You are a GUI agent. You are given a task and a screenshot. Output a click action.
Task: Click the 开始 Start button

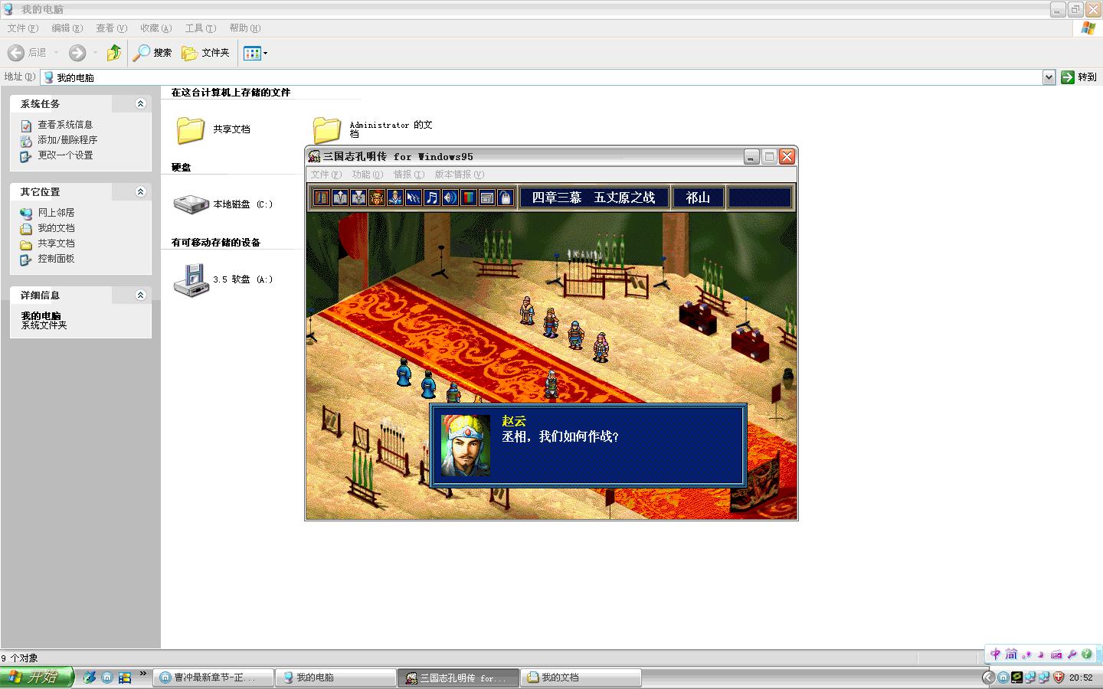click(36, 677)
